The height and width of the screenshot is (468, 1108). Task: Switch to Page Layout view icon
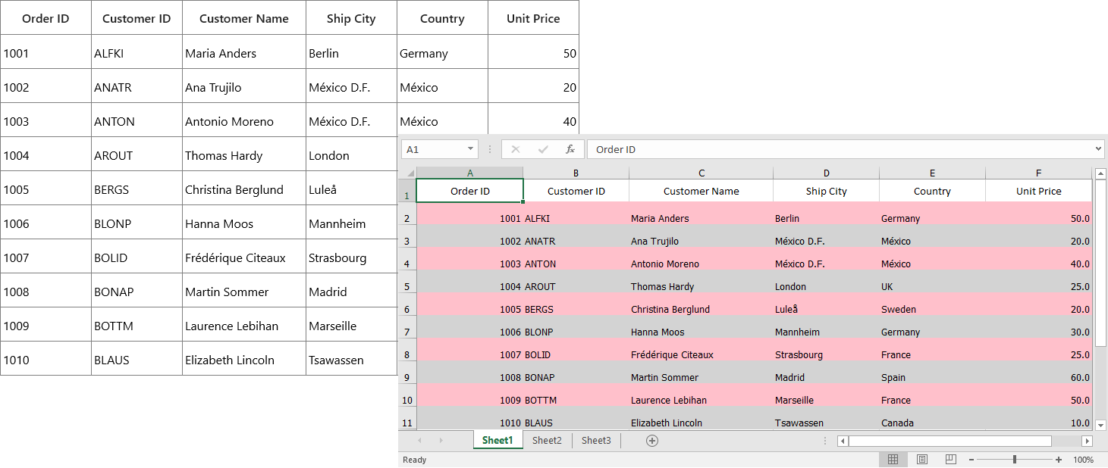click(922, 460)
